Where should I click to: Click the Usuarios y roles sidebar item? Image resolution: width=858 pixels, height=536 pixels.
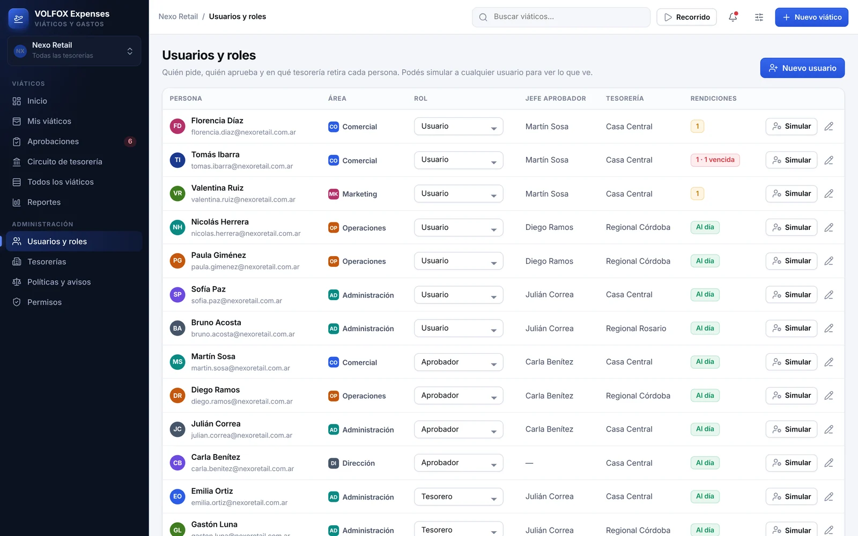pyautogui.click(x=74, y=241)
